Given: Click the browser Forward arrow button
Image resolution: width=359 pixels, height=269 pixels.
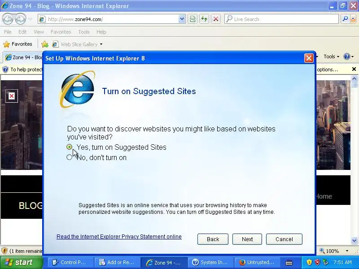Looking at the screenshot, I should tap(21, 19).
